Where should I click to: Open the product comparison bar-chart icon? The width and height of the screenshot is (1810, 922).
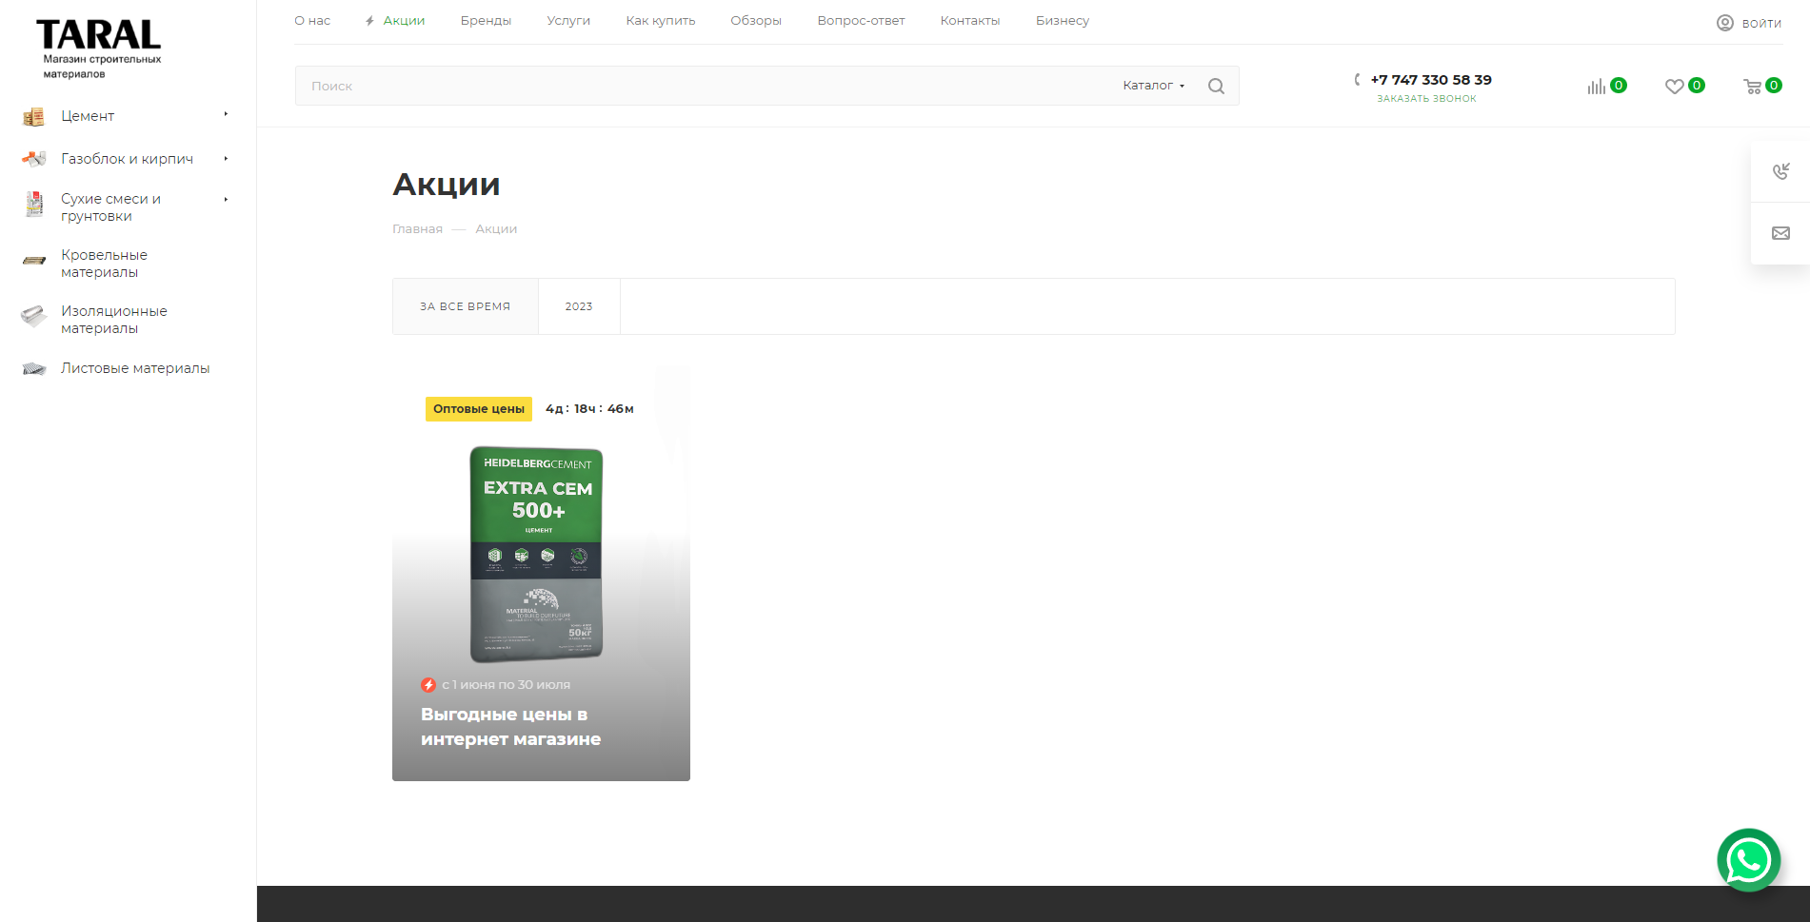pos(1596,87)
